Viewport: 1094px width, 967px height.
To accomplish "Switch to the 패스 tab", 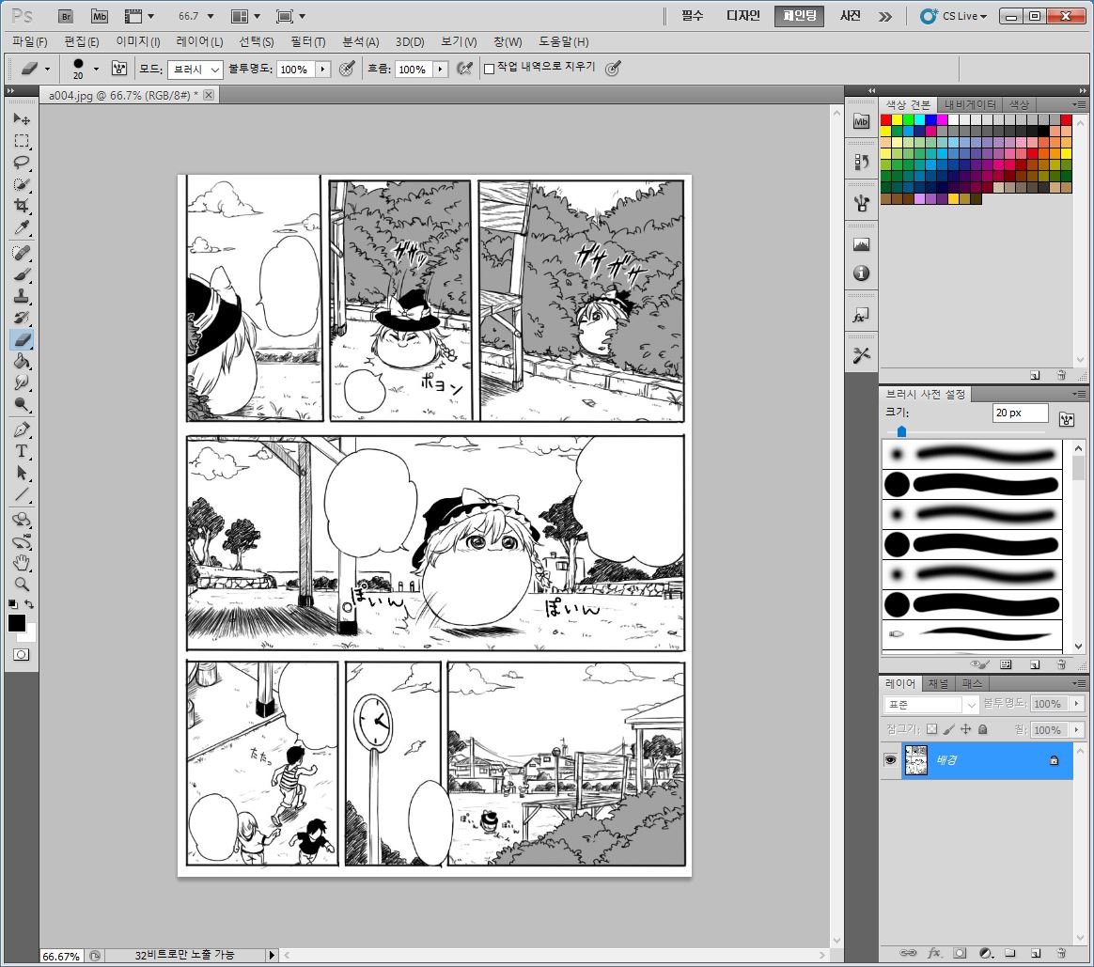I will point(972,684).
